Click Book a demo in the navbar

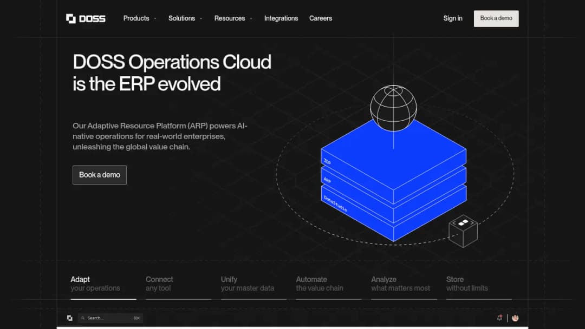pos(496,18)
